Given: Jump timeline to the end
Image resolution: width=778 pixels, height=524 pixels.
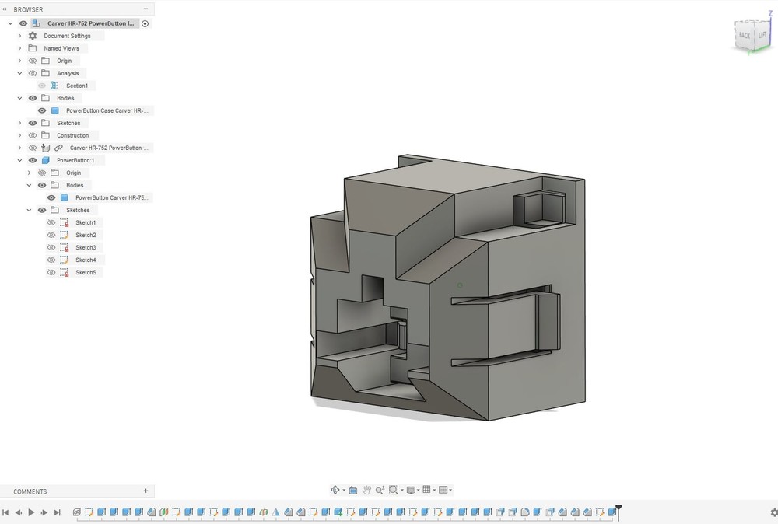Looking at the screenshot, I should tap(57, 512).
